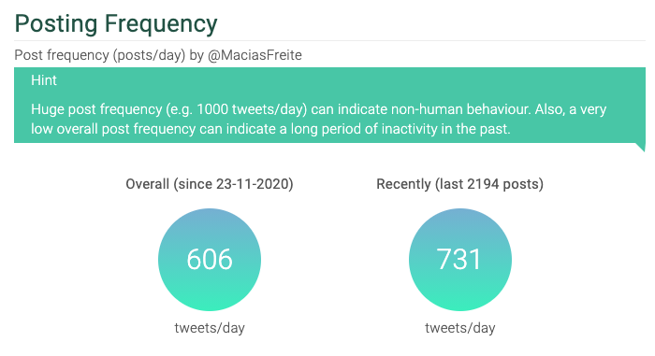Click the number 606 in circle
This screenshot has width=655, height=356.
210,259
